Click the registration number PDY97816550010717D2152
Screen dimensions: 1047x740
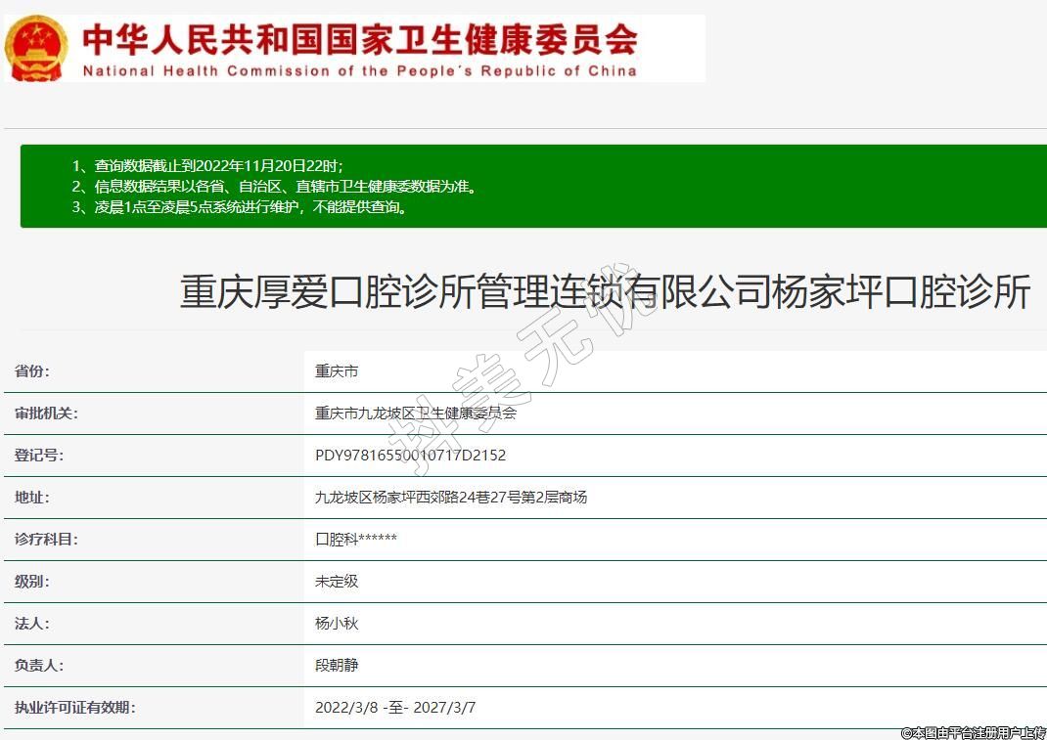[410, 456]
